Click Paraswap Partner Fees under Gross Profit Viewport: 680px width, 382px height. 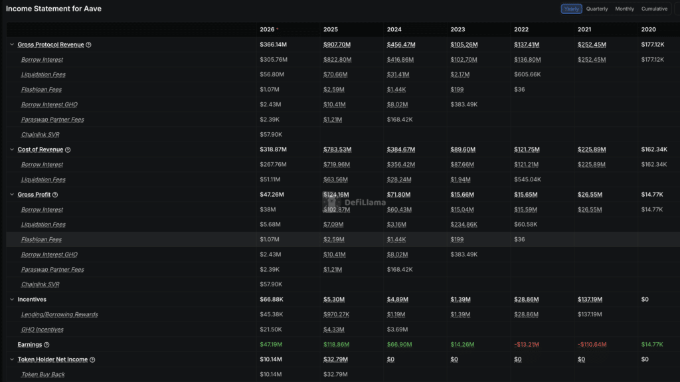click(52, 270)
